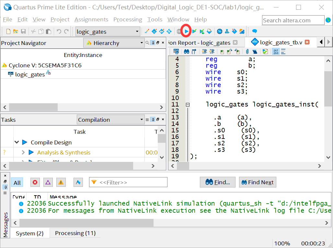Screen dimensions: 333x248
Task: Toggle error messages filter
Action: click(35, 182)
